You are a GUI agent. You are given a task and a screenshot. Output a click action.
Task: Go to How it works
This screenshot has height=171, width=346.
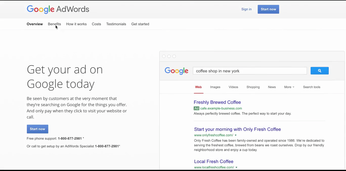coord(76,24)
